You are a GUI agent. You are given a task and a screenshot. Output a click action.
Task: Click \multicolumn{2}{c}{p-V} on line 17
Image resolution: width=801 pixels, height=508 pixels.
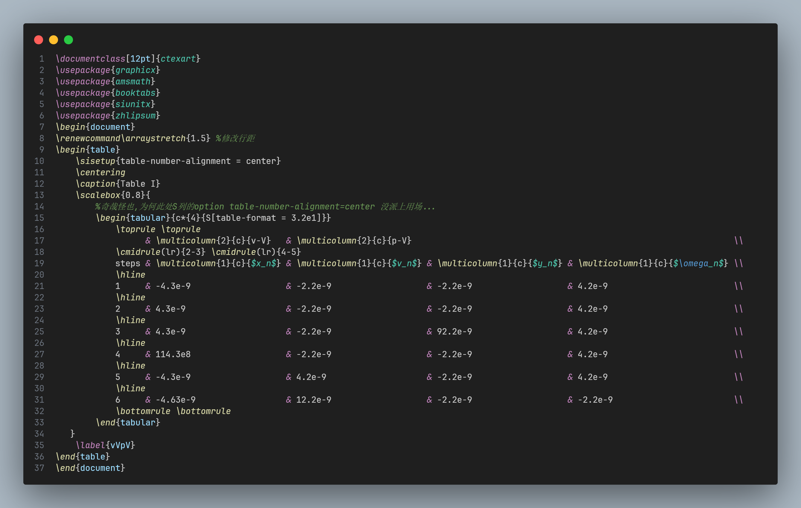354,241
